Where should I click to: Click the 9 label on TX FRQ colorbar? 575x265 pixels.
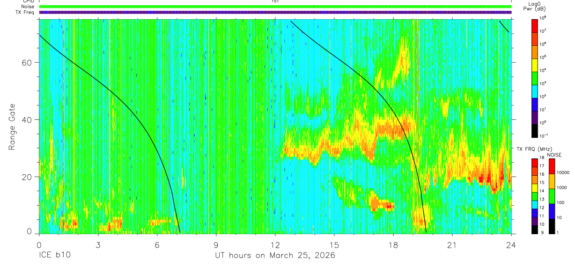pos(542,233)
